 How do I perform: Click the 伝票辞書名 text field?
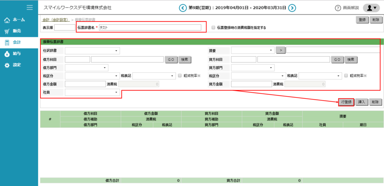click(150, 28)
